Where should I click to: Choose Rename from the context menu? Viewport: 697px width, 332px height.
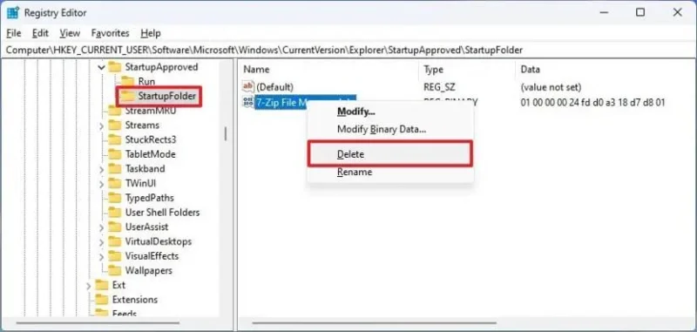tap(390, 172)
